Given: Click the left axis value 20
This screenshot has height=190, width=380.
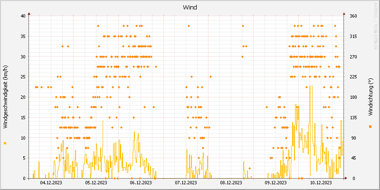Looking at the screenshot, I should [x=23, y=97].
